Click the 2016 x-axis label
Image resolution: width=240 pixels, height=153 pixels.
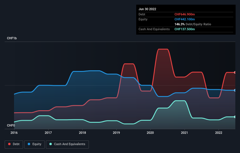pyautogui.click(x=14, y=133)
